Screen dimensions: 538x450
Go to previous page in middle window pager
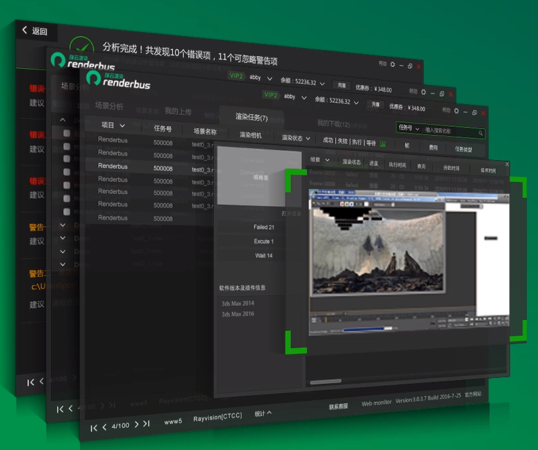pos(71,408)
